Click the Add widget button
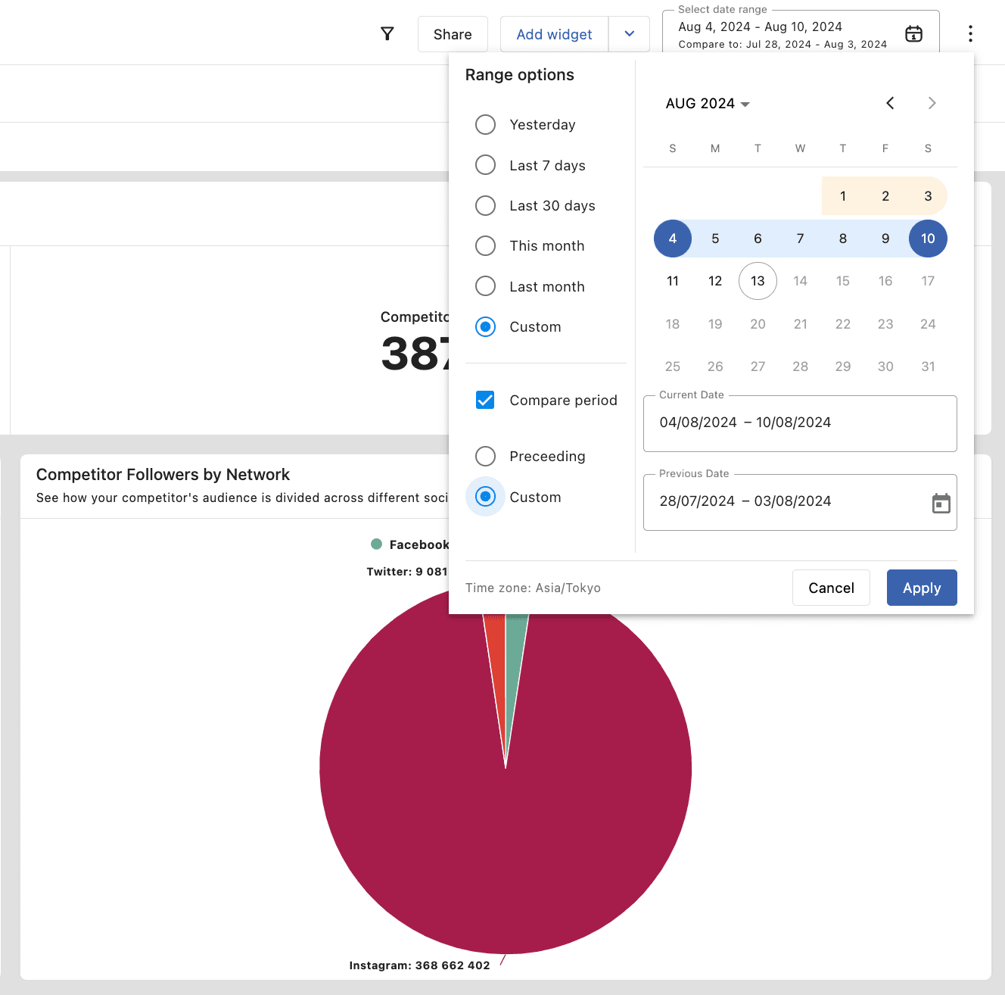Screen dimensions: 1005x995 pyautogui.click(x=554, y=34)
